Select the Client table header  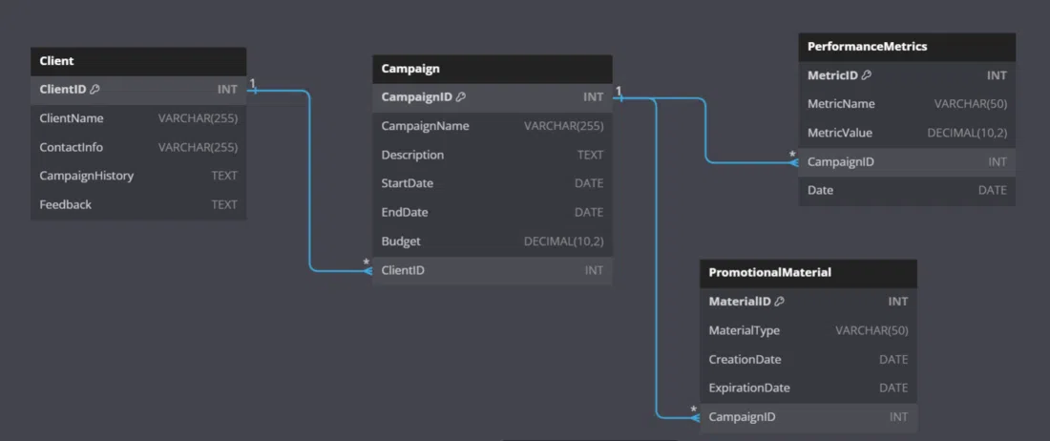click(138, 61)
